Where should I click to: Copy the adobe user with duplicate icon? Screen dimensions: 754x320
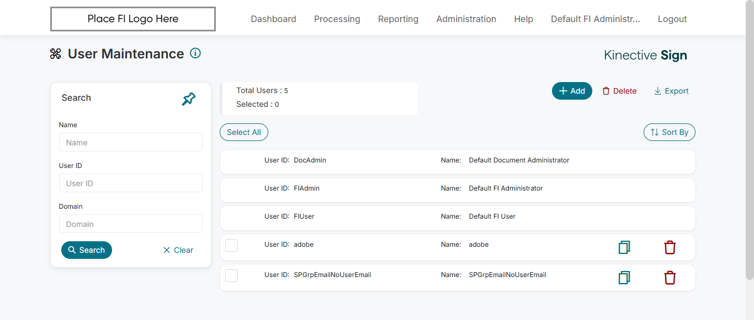tap(624, 247)
